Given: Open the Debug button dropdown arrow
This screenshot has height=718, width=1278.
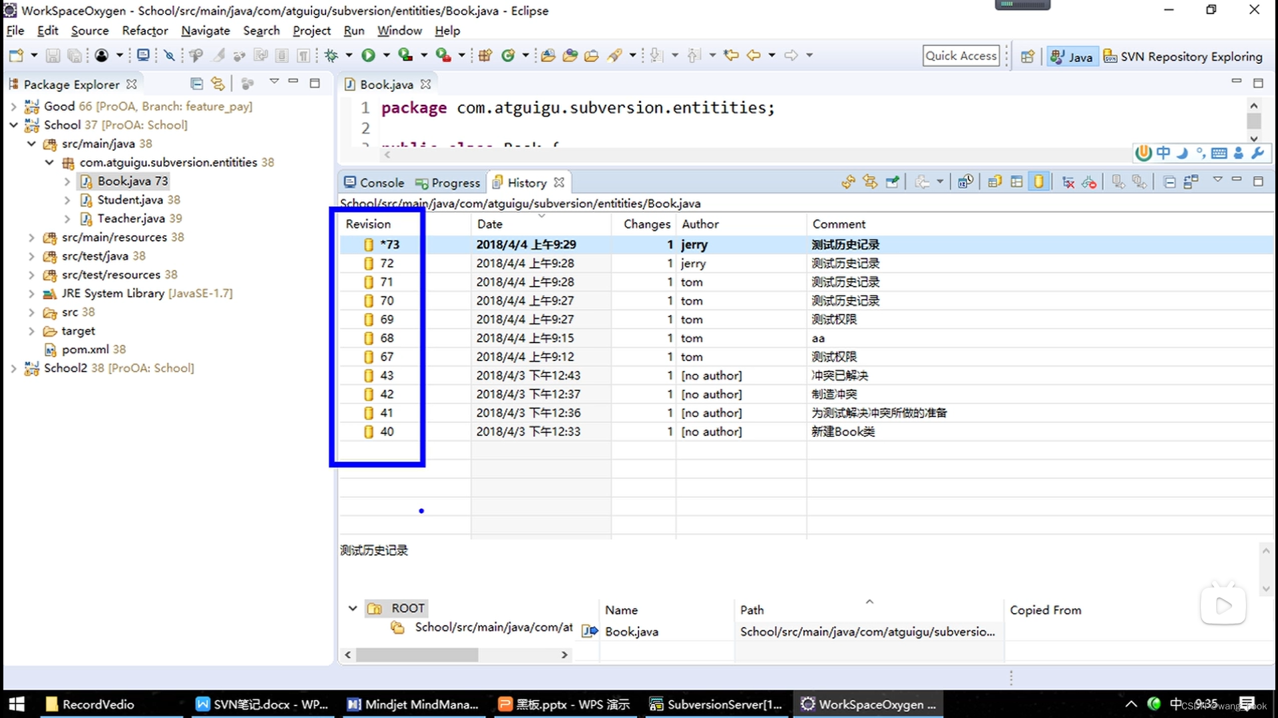Looking at the screenshot, I should click(348, 55).
